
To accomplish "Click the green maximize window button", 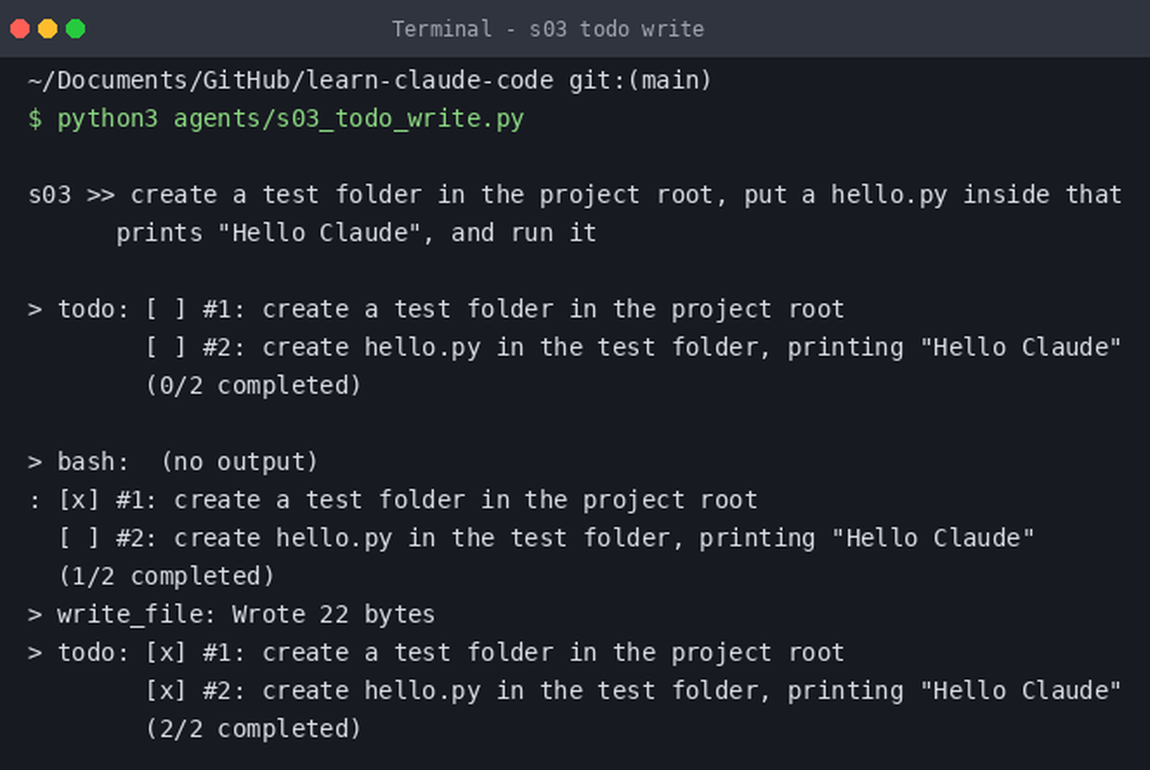I will [75, 29].
